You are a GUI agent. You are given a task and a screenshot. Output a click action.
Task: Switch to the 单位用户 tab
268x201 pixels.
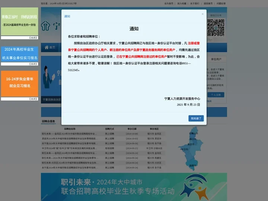point(216,59)
